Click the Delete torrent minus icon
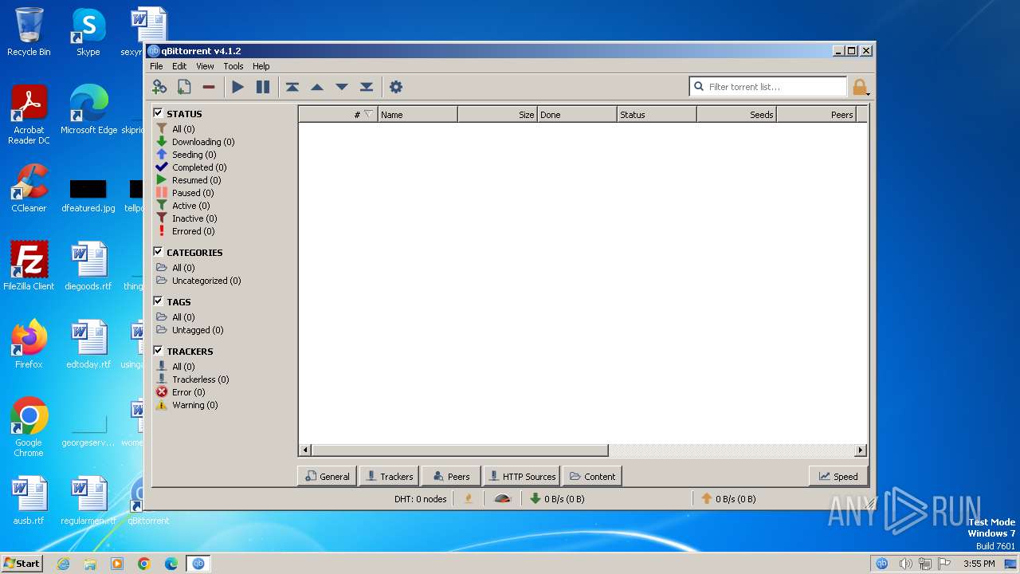Screen dimensions: 1020x574 [x=209, y=87]
